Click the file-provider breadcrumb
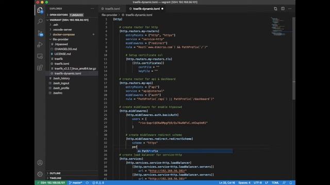 [109, 15]
